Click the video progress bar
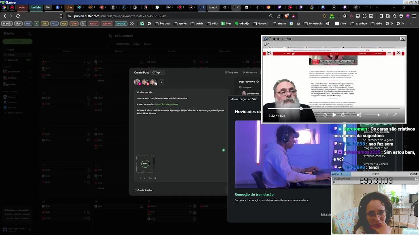This screenshot has height=235, width=419. [x=333, y=109]
